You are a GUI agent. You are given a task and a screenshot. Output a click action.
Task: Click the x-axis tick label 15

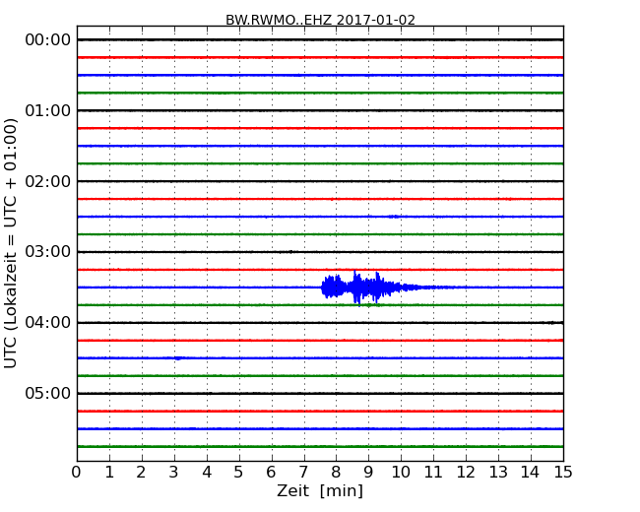coord(563,473)
